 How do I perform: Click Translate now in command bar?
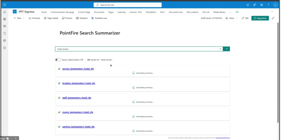99,18
